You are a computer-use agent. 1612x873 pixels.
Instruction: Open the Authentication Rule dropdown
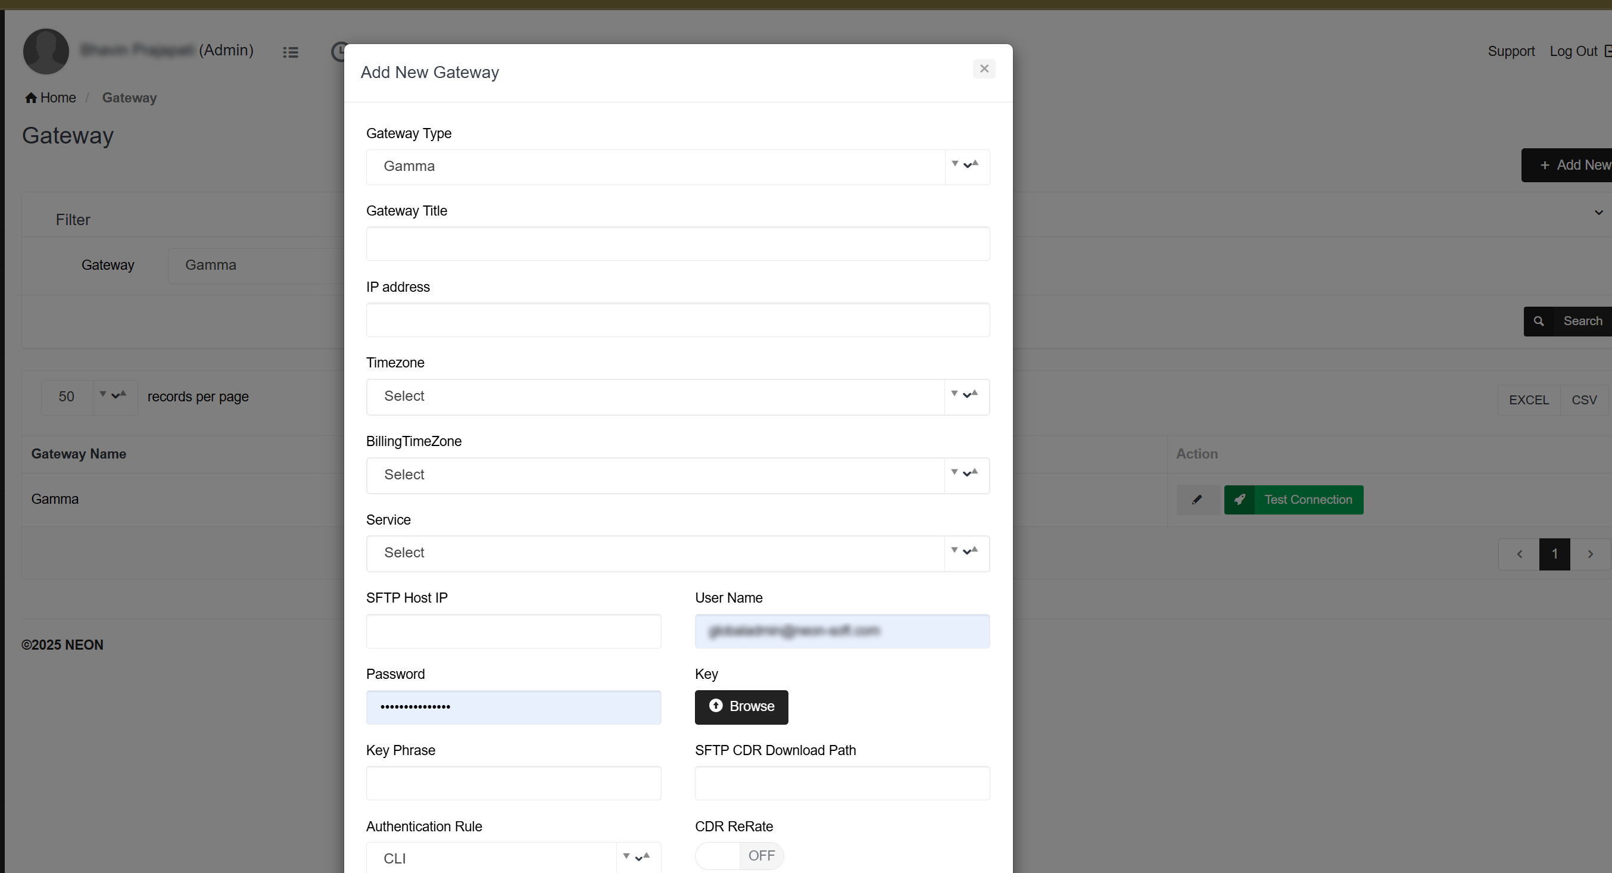(513, 858)
